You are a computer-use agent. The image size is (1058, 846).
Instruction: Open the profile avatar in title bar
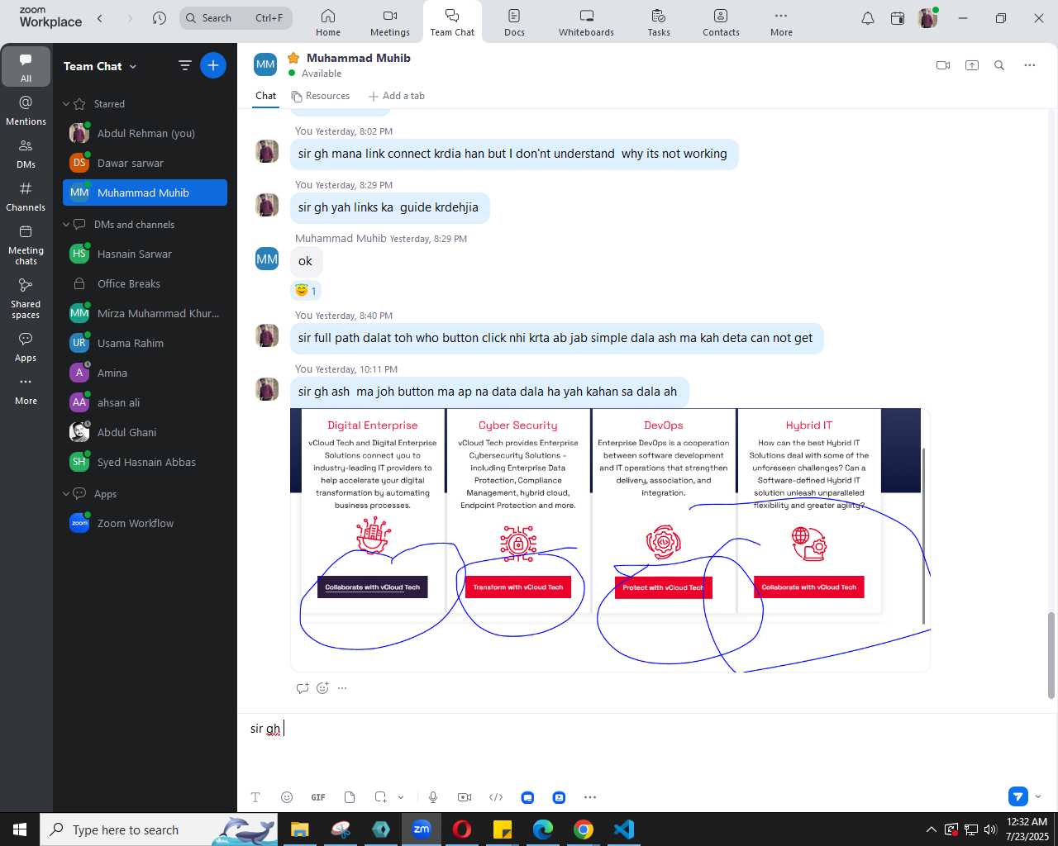(927, 18)
